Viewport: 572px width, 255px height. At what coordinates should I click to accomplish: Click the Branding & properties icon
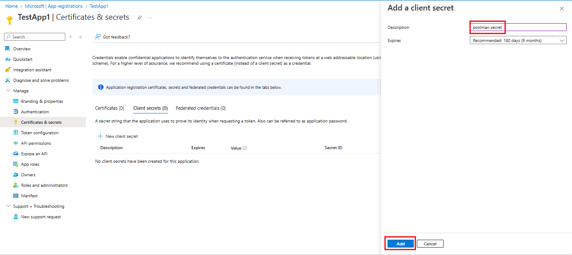(16, 101)
